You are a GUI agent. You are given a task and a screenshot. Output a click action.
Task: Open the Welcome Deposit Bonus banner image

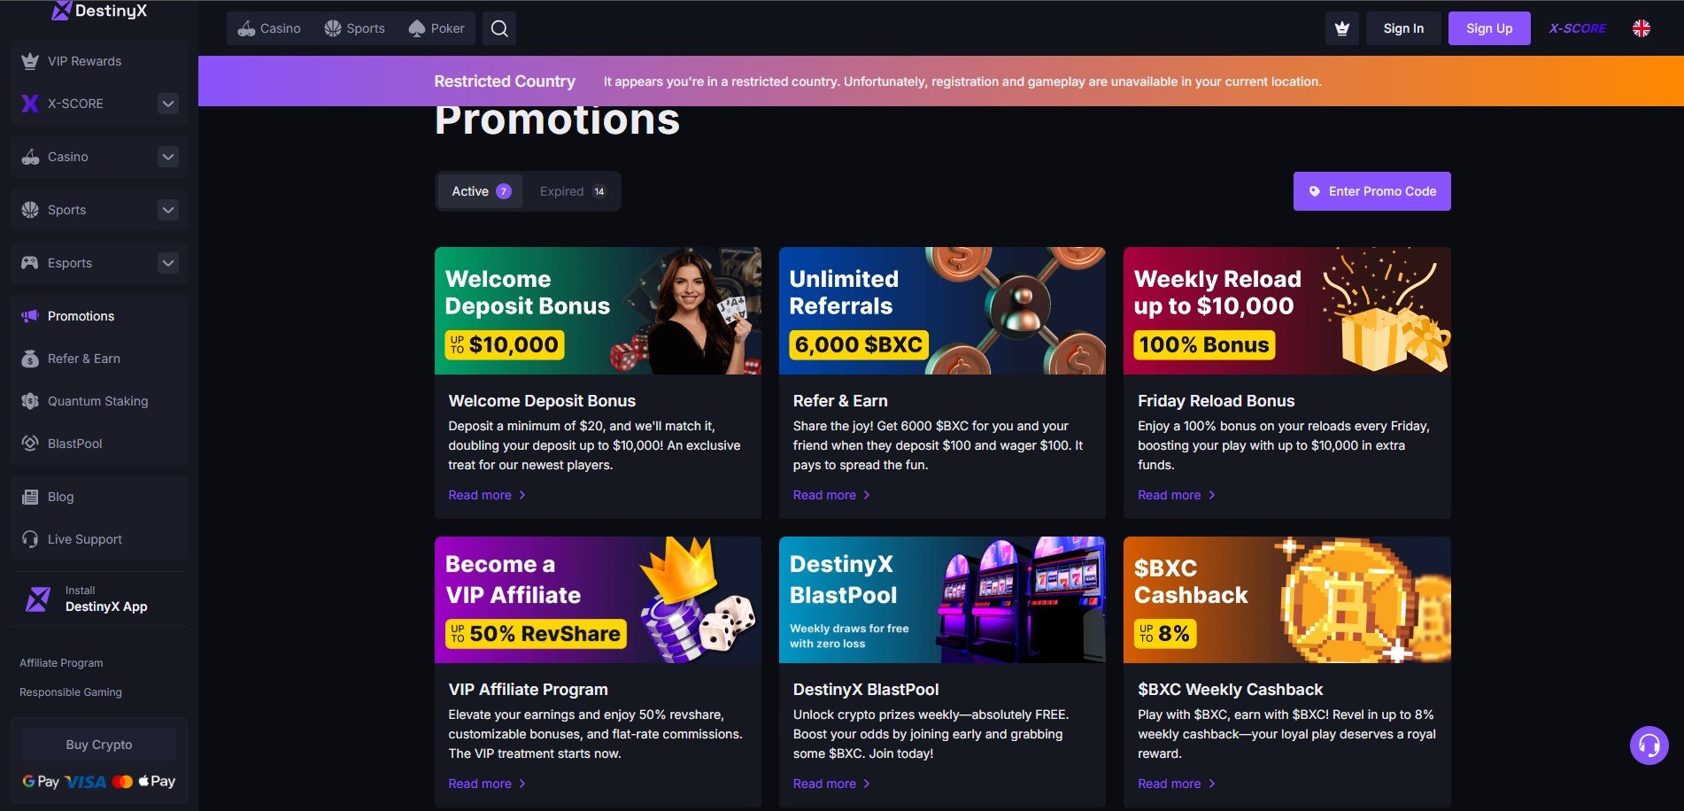click(x=598, y=311)
